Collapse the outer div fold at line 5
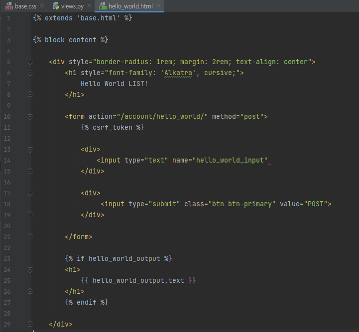This screenshot has height=332, width=359. point(30,62)
